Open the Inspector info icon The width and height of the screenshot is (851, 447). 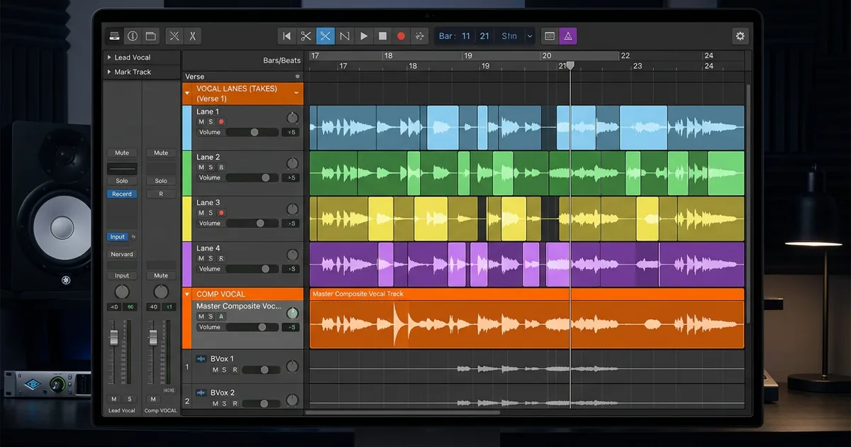tap(133, 36)
